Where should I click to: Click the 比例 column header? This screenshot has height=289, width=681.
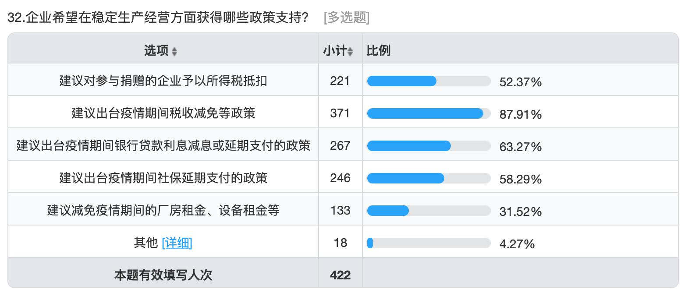click(x=379, y=51)
